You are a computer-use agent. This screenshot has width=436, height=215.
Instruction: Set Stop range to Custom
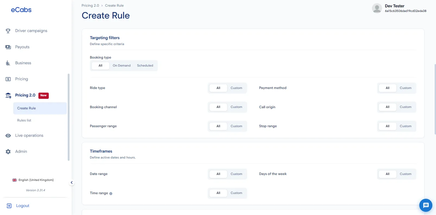[405, 126]
